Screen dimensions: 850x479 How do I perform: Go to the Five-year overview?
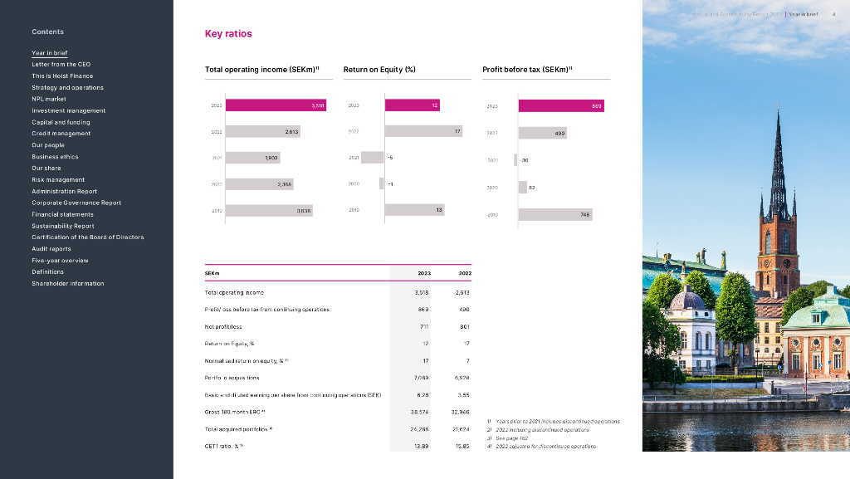point(60,261)
